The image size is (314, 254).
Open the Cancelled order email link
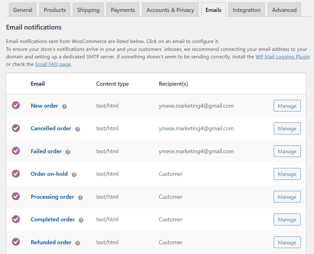click(x=51, y=128)
